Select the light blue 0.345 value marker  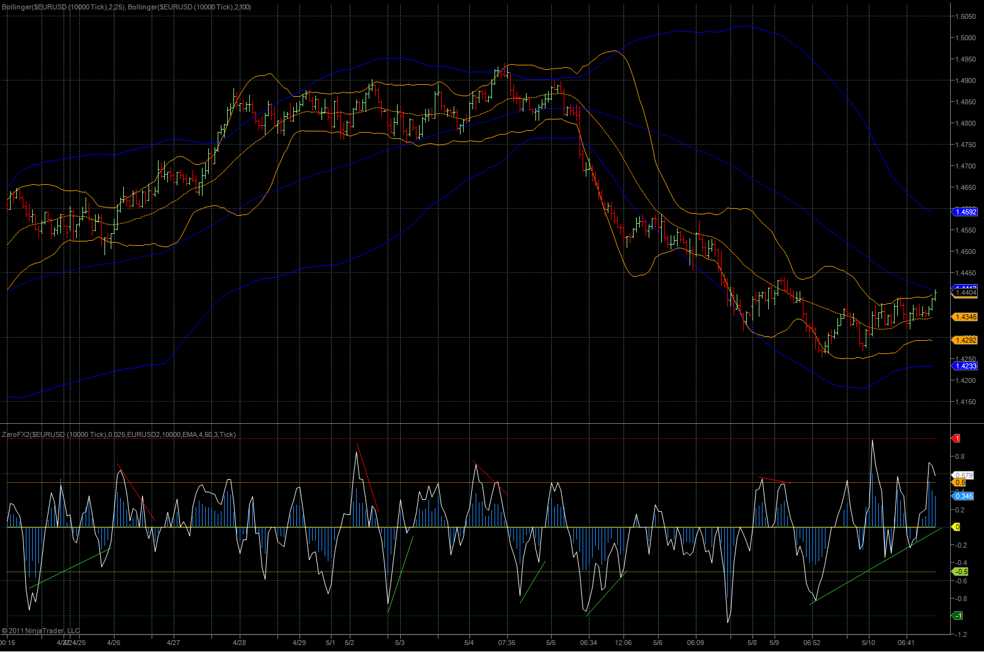click(964, 496)
